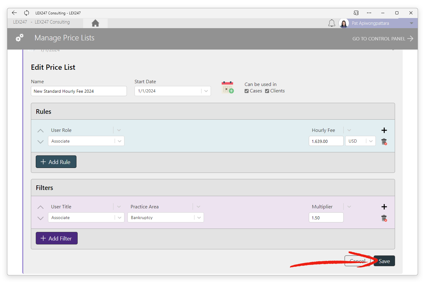
Task: Click the cast/sidebar icon in the title bar
Action: (356, 13)
